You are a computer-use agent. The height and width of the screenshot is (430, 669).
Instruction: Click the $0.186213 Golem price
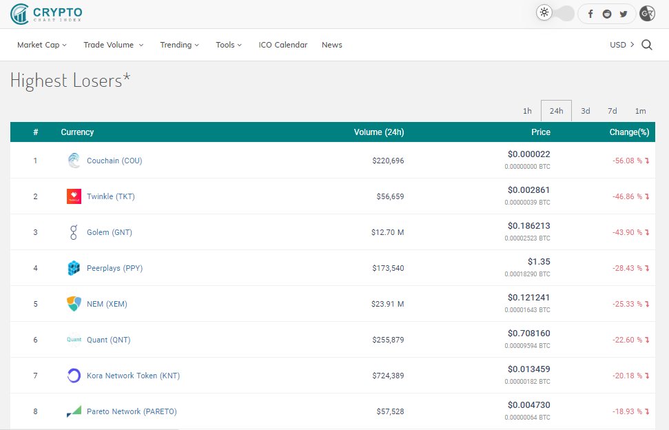528,225
